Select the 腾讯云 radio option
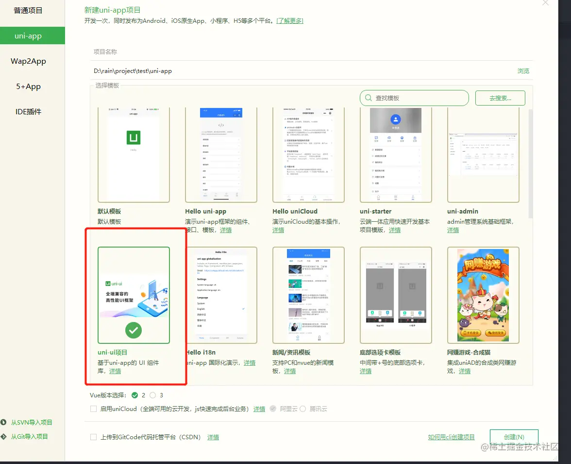Viewport: 571px width, 464px height. coord(302,409)
